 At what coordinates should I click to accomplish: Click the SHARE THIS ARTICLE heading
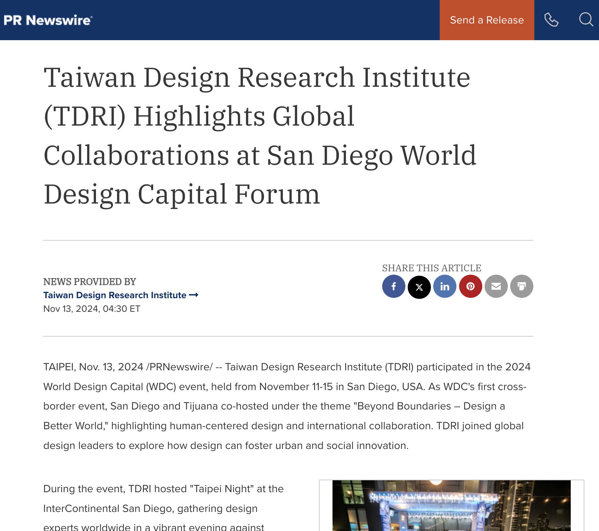click(x=432, y=268)
